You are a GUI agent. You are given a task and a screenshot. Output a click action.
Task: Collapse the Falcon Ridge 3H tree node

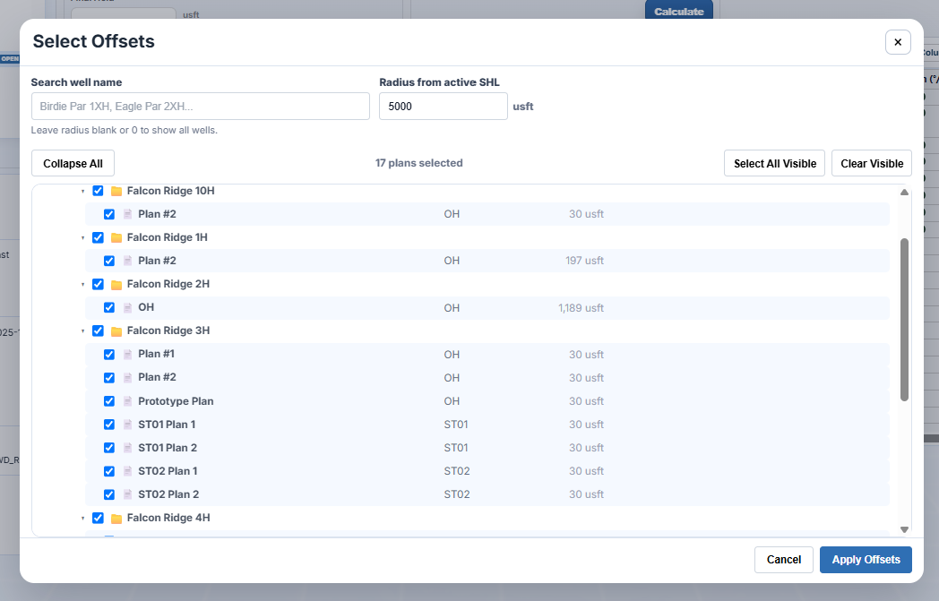click(x=82, y=331)
